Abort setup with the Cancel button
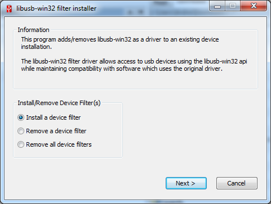 237,183
